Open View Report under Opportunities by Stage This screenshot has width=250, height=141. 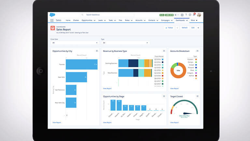[107, 122]
